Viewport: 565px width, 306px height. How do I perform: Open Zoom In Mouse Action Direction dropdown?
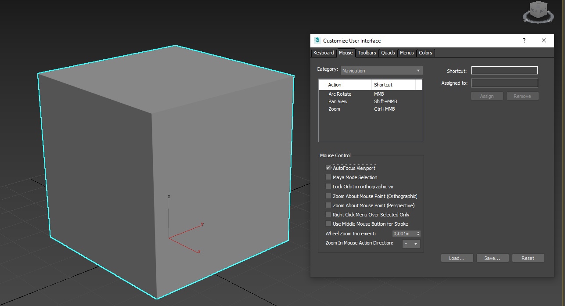411,244
